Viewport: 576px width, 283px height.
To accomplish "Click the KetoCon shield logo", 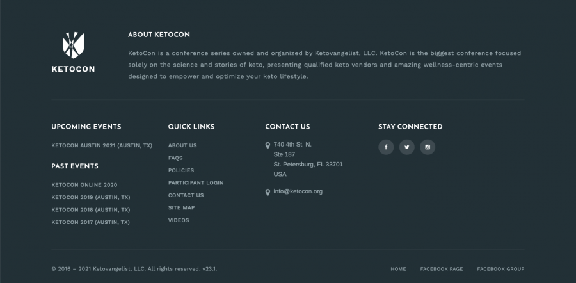I will [73, 45].
